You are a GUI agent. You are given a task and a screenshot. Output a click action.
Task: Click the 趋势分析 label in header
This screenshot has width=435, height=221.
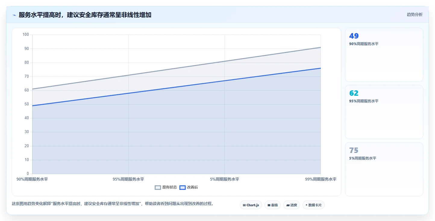[415, 14]
